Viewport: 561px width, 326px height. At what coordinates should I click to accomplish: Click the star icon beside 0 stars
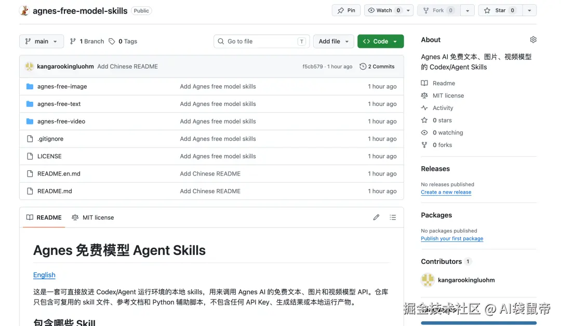(x=424, y=120)
